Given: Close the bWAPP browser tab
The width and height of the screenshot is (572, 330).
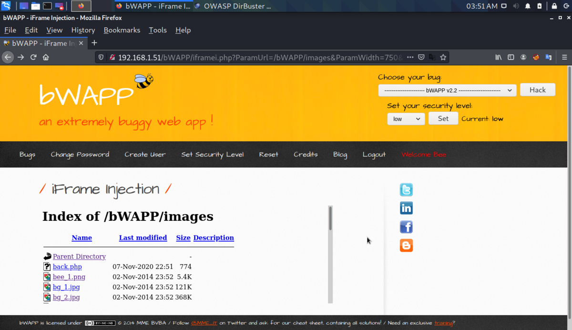Looking at the screenshot, I should 81,43.
